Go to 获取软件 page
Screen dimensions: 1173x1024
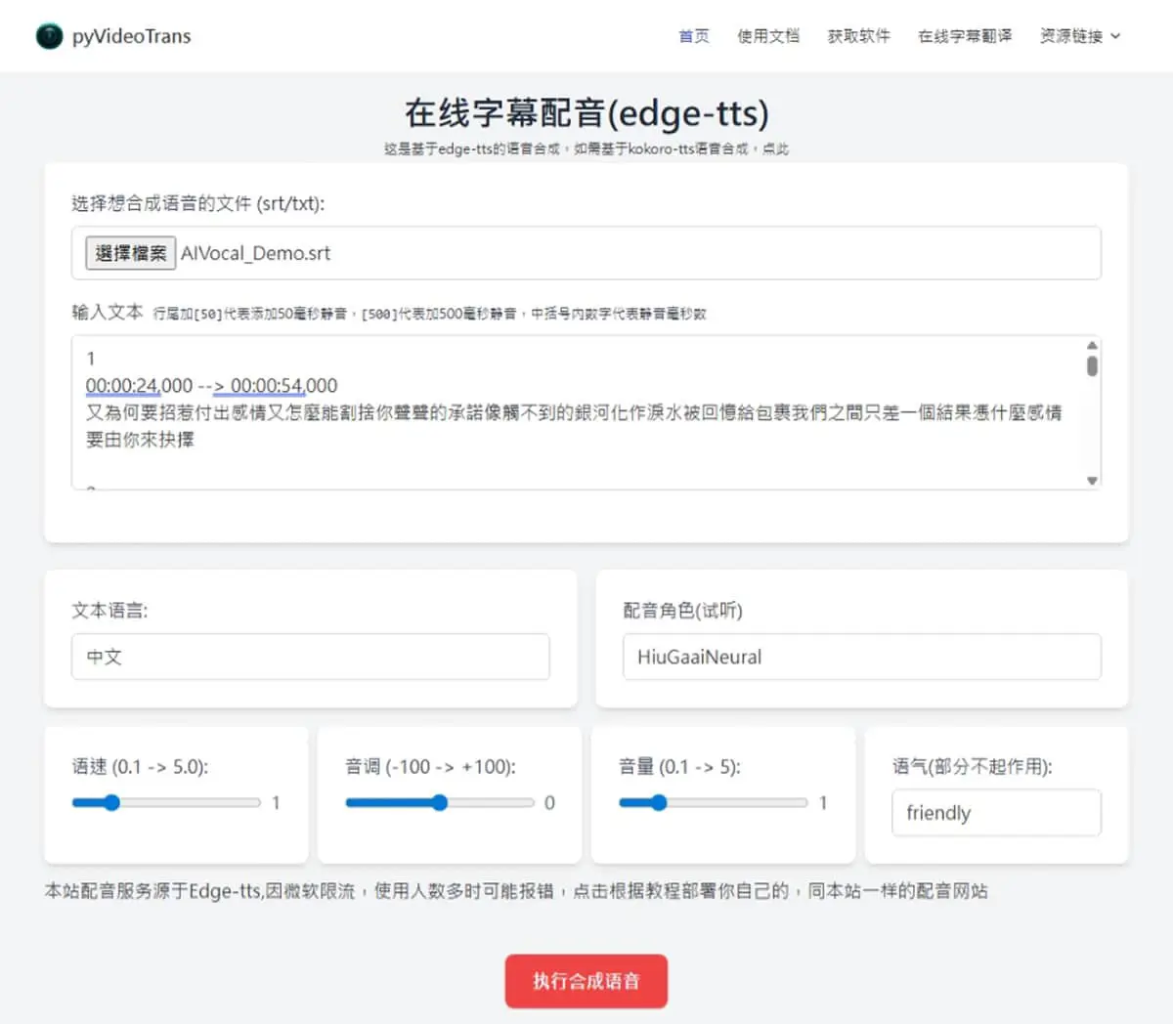pyautogui.click(x=859, y=36)
